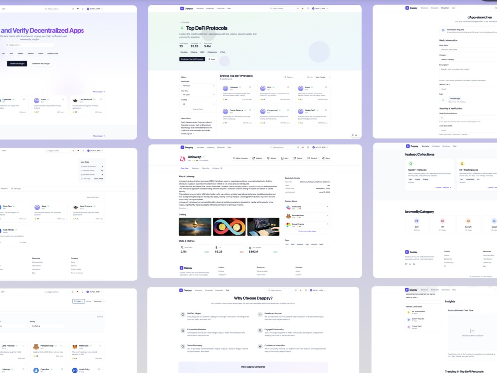Image resolution: width=497 pixels, height=373 pixels.
Task: Click Einreichen Your dApp button on home page
Action: 41,64
